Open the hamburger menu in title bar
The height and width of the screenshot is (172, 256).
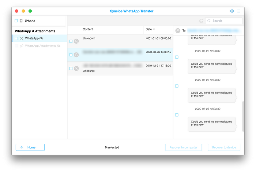point(239,11)
